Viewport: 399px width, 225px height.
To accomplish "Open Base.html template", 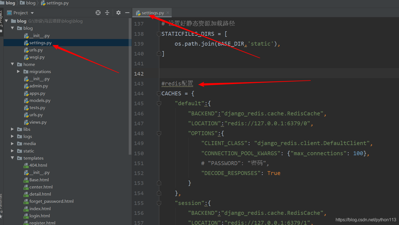I will point(39,180).
